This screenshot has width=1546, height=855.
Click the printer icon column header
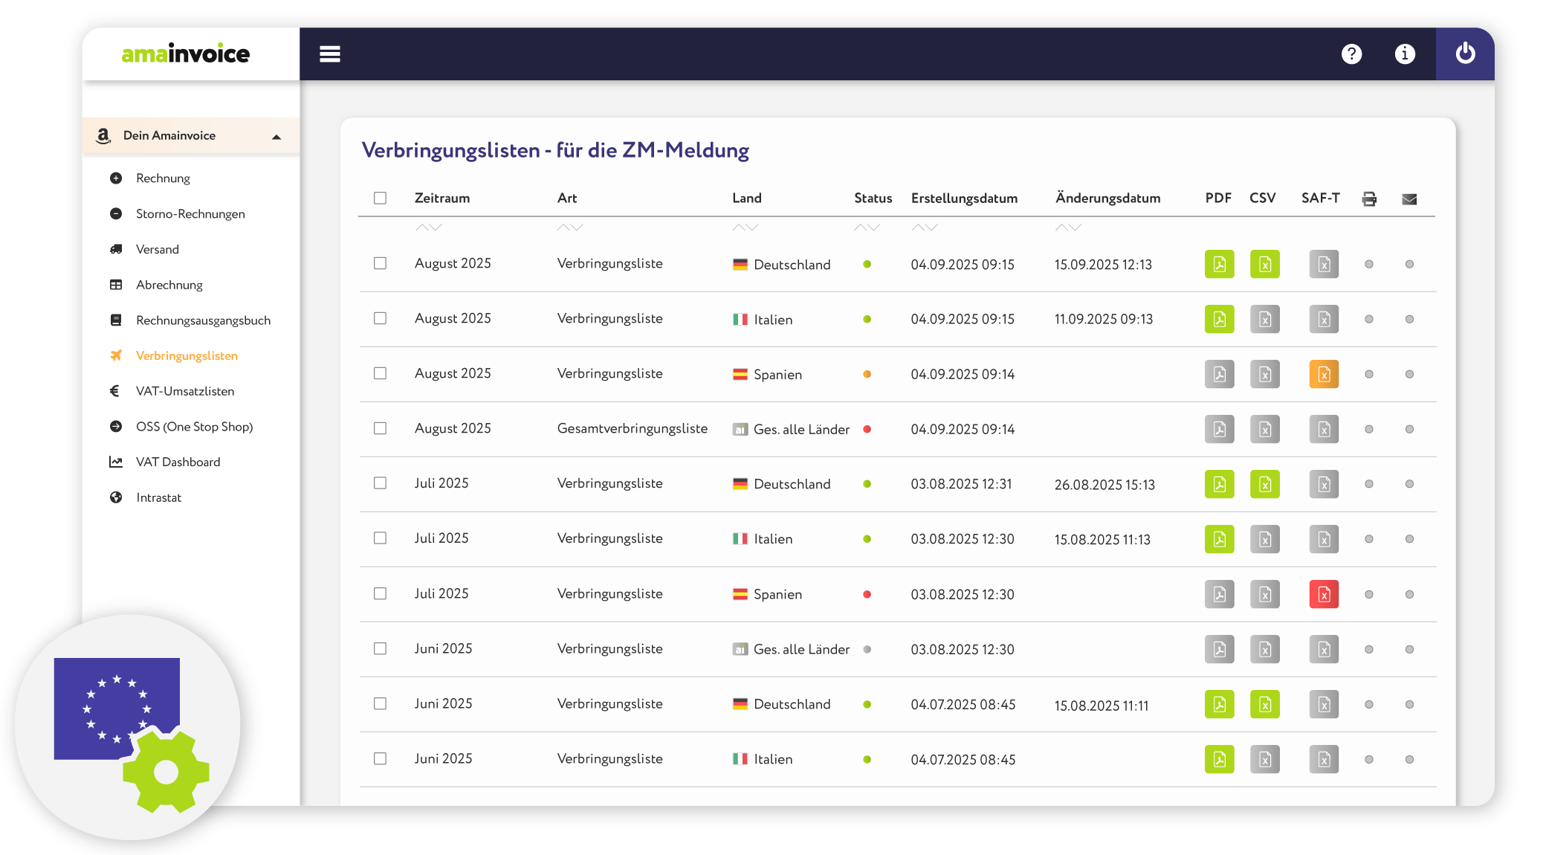pos(1369,199)
